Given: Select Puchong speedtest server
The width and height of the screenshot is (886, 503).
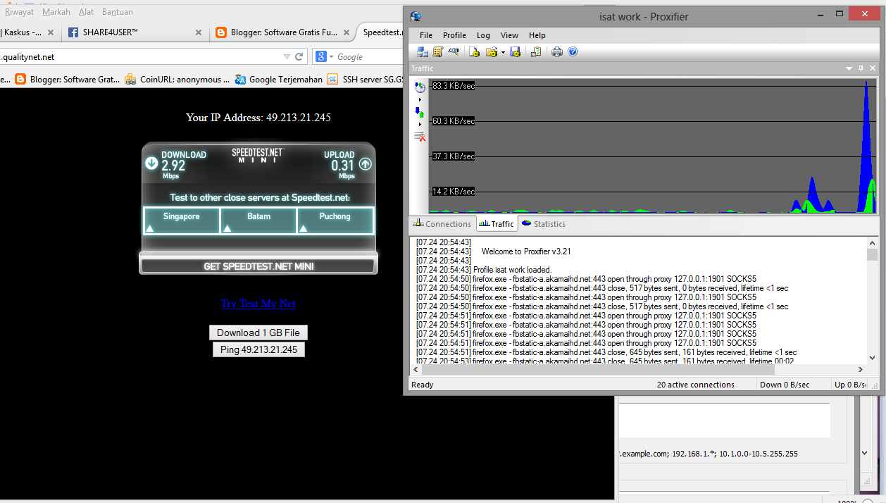Looking at the screenshot, I should [x=335, y=221].
